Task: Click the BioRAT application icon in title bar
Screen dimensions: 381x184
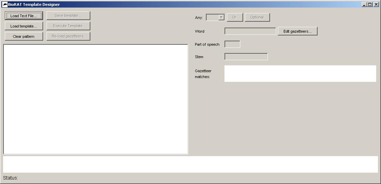Action: click(5, 4)
